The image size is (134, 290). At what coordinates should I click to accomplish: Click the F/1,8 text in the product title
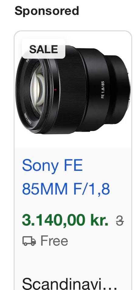(x=92, y=189)
